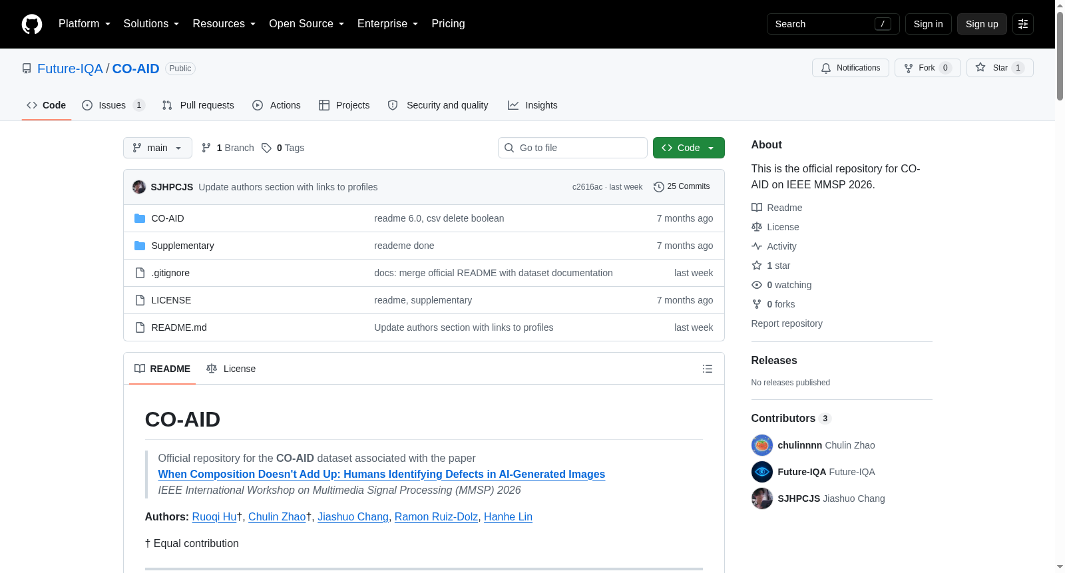
Task: Click the LICENSE file icon
Action: click(x=140, y=300)
